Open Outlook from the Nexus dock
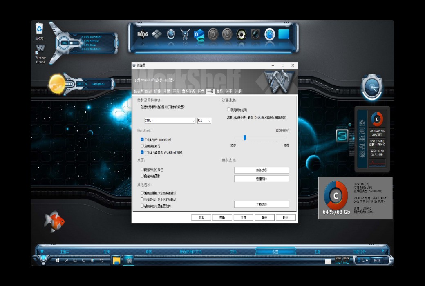This screenshot has width=425, height=286. point(199,35)
